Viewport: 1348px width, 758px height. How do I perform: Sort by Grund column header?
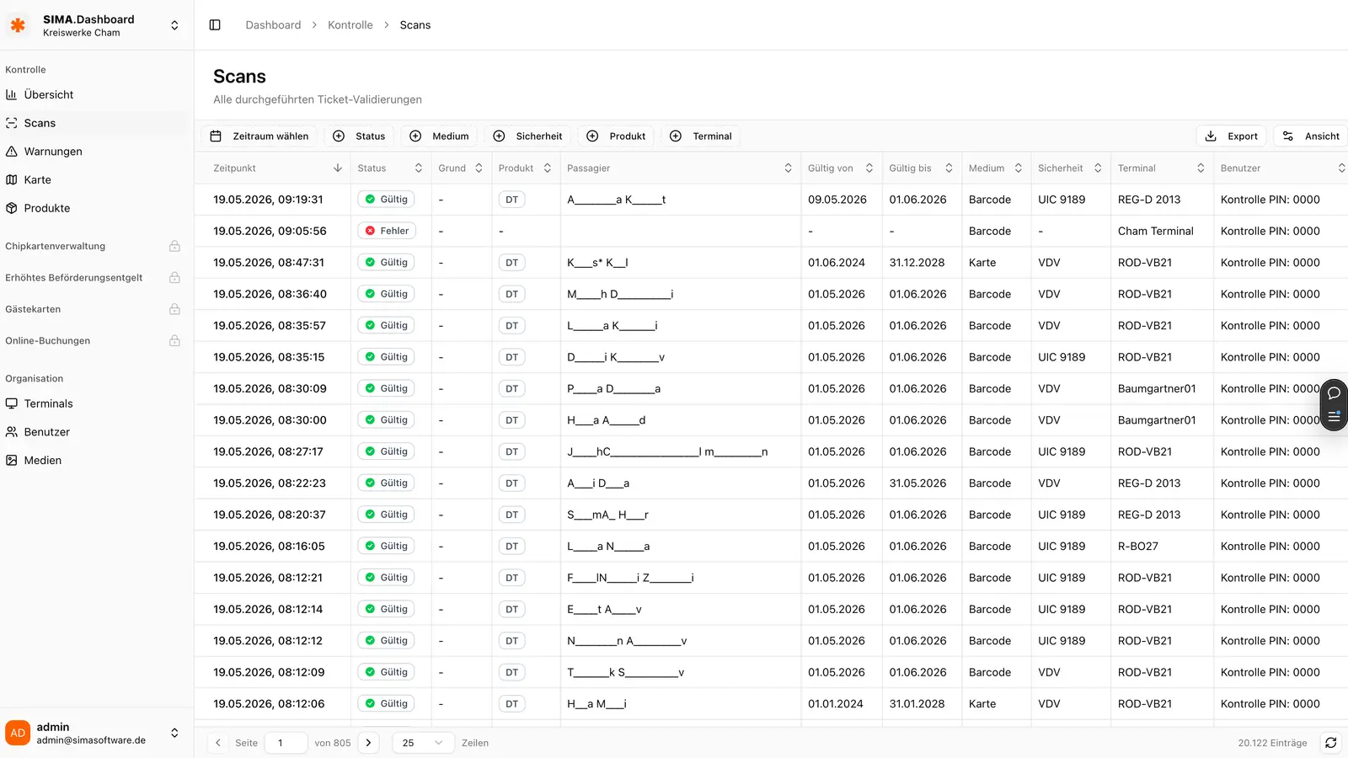click(x=461, y=168)
